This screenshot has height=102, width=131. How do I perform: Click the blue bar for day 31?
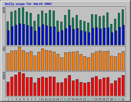click(124, 35)
